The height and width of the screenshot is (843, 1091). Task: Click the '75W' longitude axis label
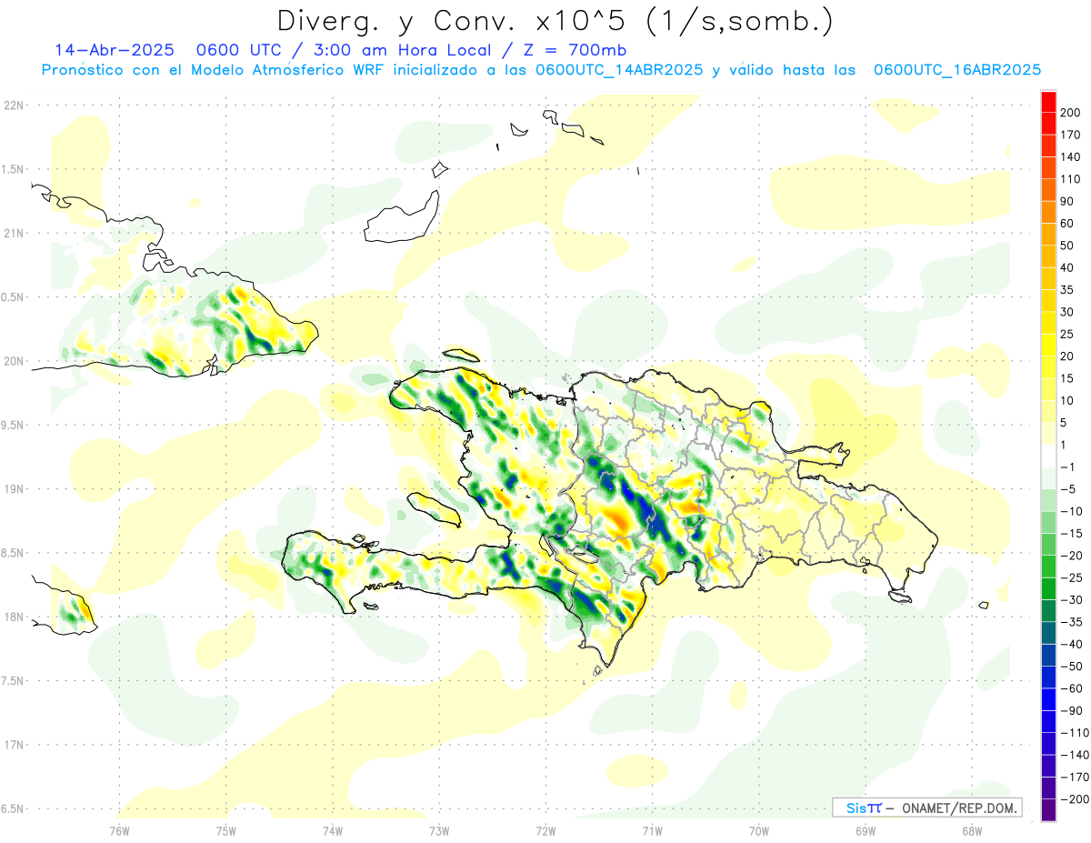point(226,830)
